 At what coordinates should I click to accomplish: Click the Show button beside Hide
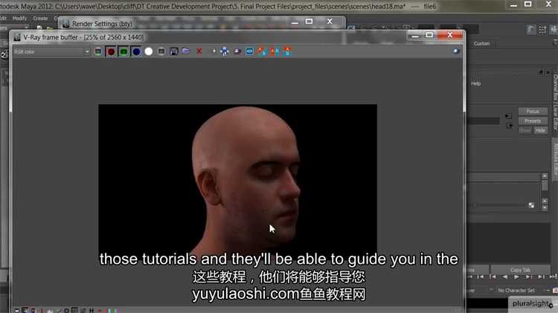(525, 131)
